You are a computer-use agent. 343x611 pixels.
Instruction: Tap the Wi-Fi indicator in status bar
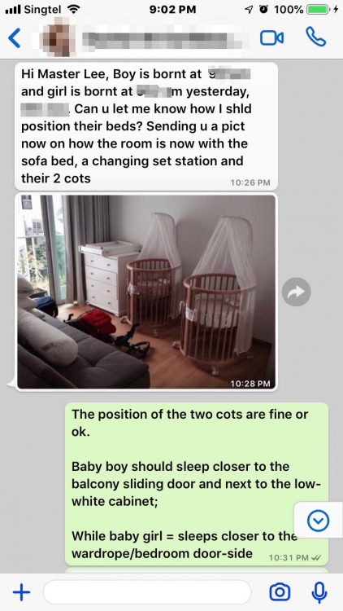(72, 9)
